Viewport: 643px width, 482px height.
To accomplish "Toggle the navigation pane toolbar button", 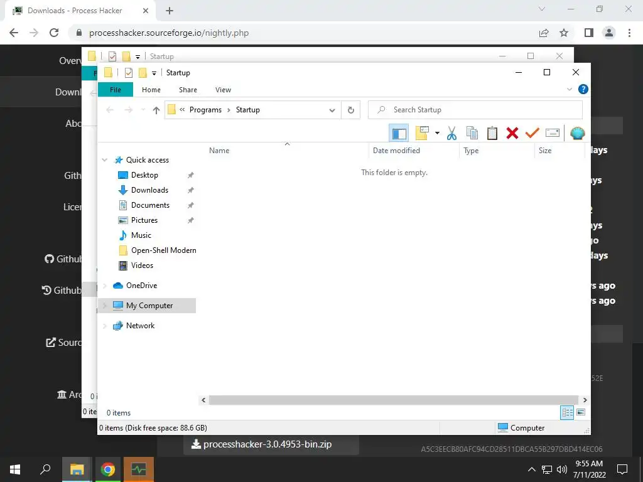I will point(399,133).
